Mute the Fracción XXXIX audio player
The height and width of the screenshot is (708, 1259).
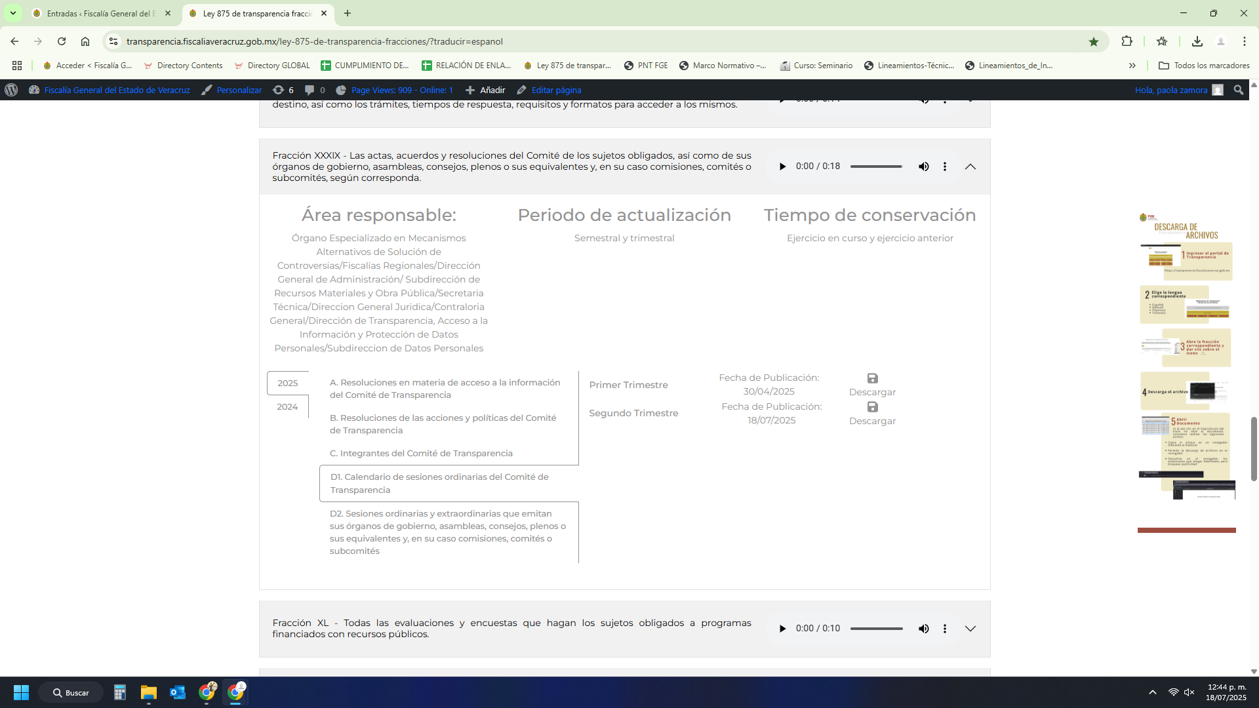[923, 167]
